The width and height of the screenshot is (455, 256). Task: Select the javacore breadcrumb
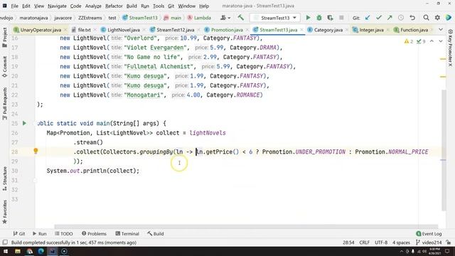click(x=63, y=18)
